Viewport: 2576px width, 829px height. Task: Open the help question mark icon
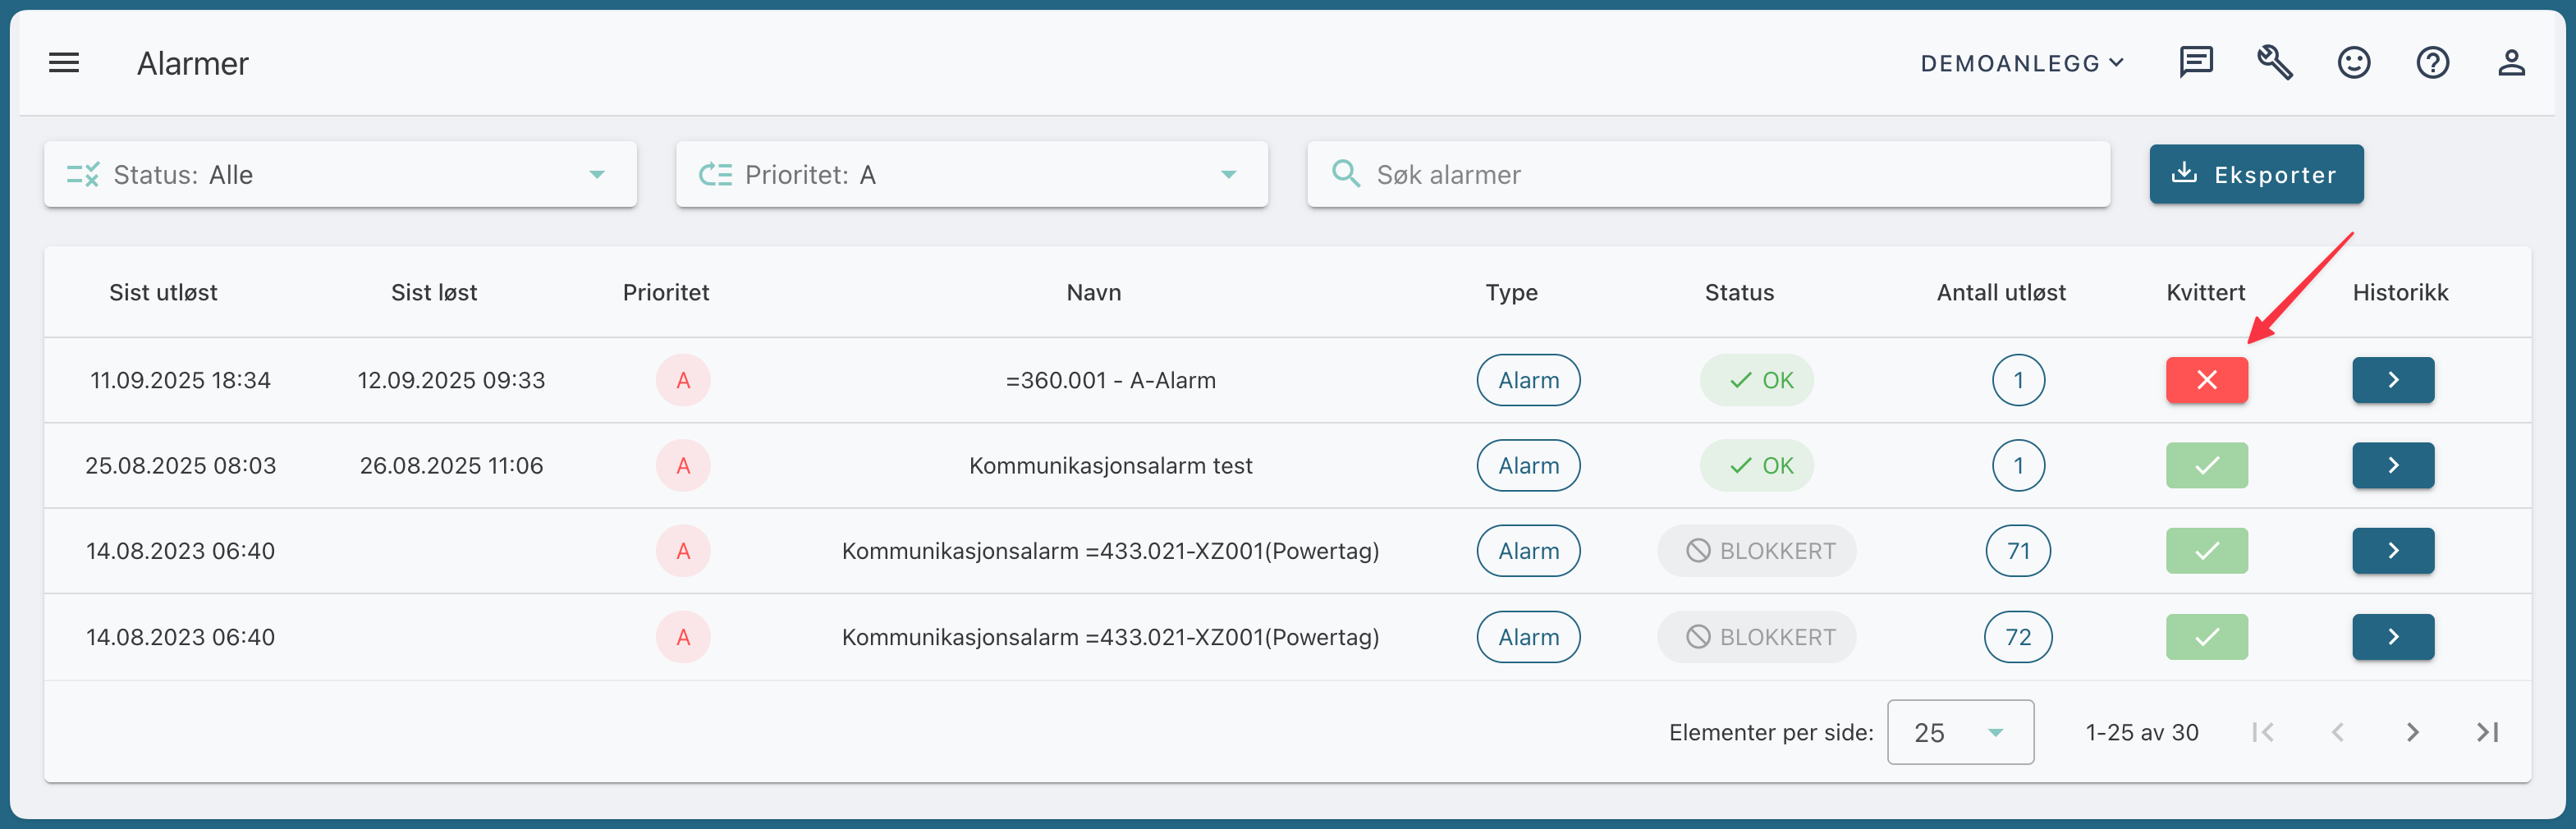click(2433, 63)
